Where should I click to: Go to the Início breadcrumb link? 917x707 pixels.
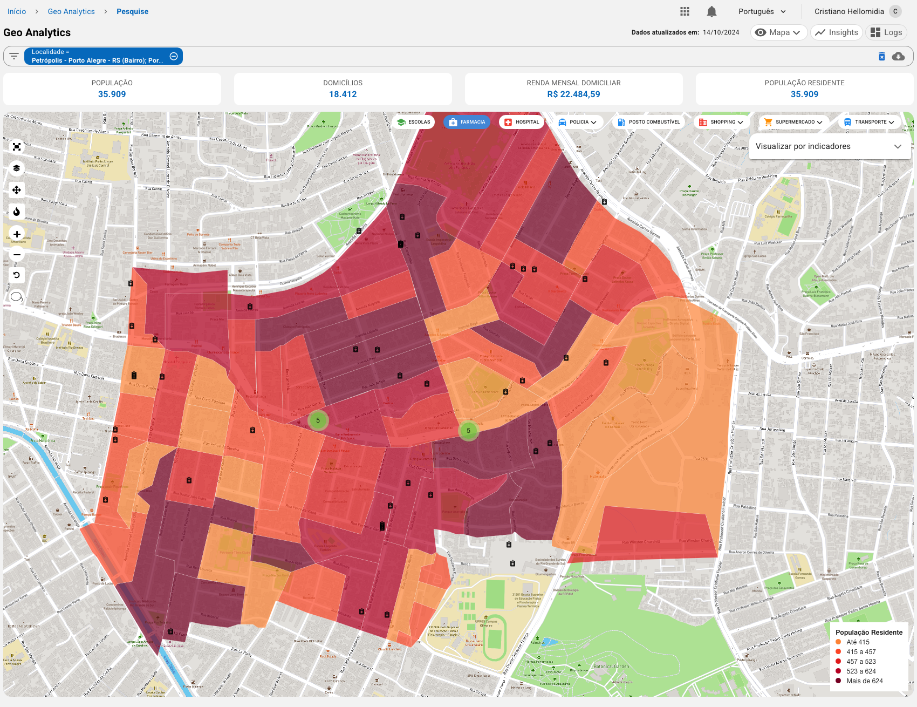[x=17, y=11]
